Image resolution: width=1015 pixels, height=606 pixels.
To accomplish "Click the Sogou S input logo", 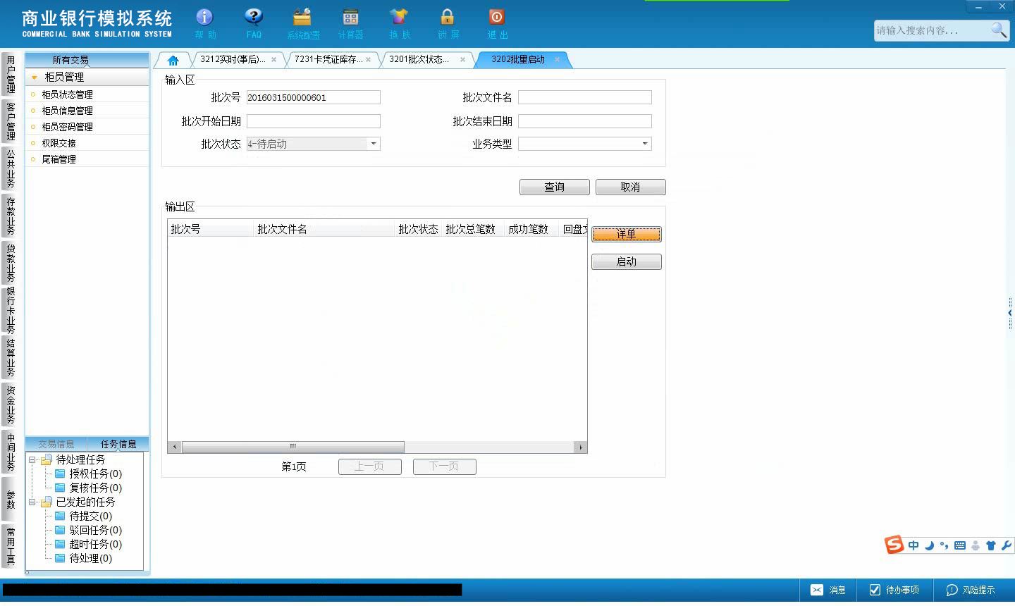I will pos(894,545).
